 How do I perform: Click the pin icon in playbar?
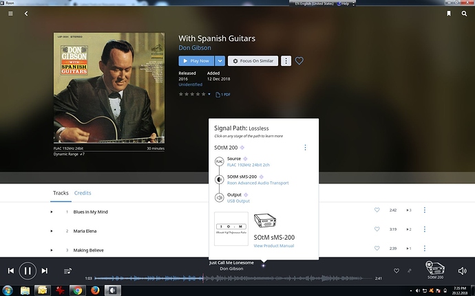point(410,271)
